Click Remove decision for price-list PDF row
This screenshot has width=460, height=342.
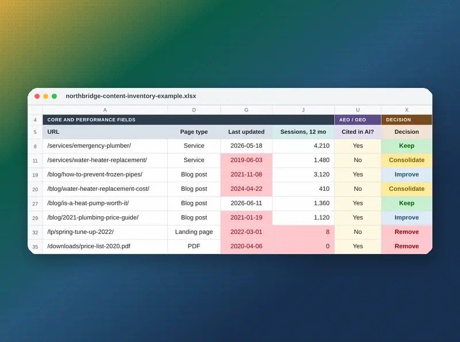[407, 247]
